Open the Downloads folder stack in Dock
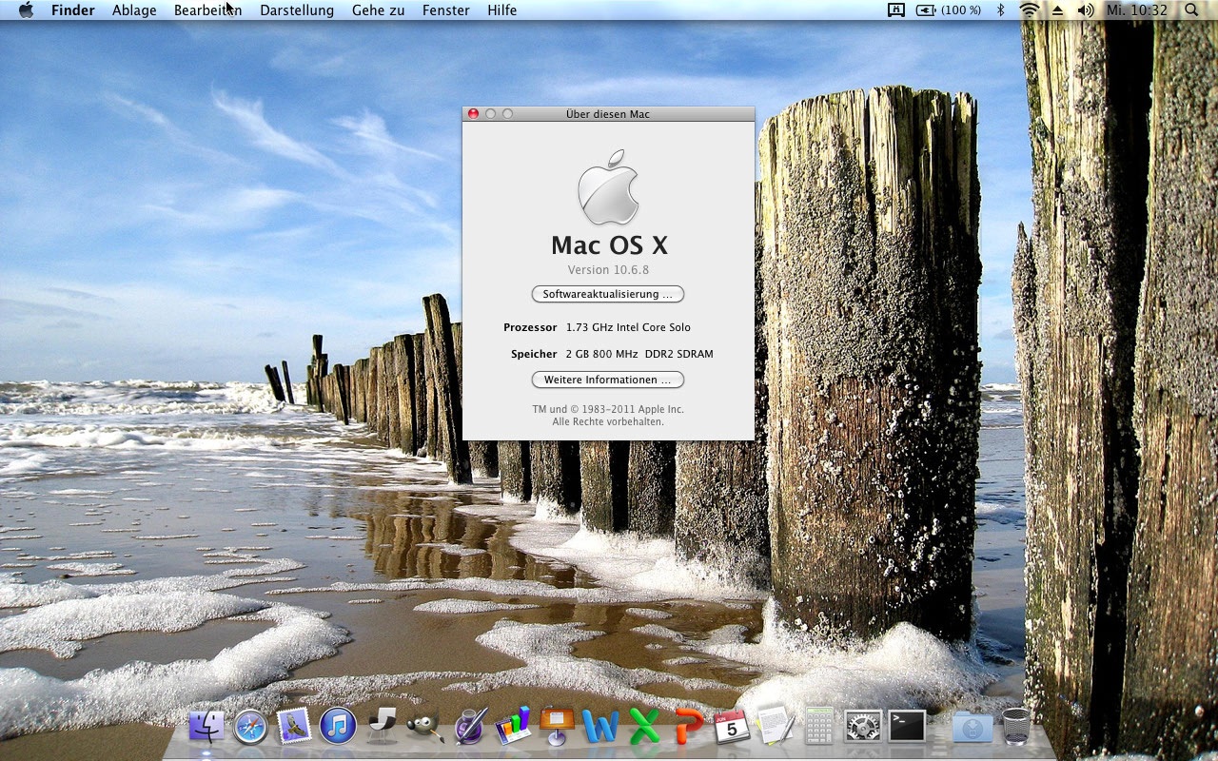The height and width of the screenshot is (761, 1218). (x=972, y=727)
